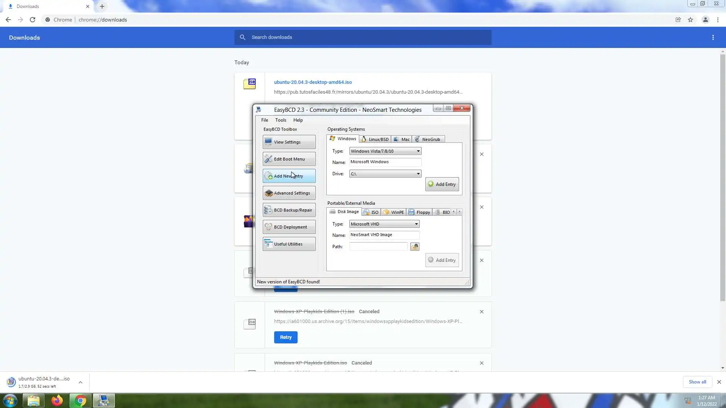This screenshot has height=408, width=726.
Task: Open the Edit Boot Menu tool
Action: [x=289, y=159]
